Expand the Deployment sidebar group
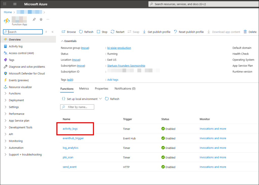This screenshot has height=185, width=259. (6, 100)
